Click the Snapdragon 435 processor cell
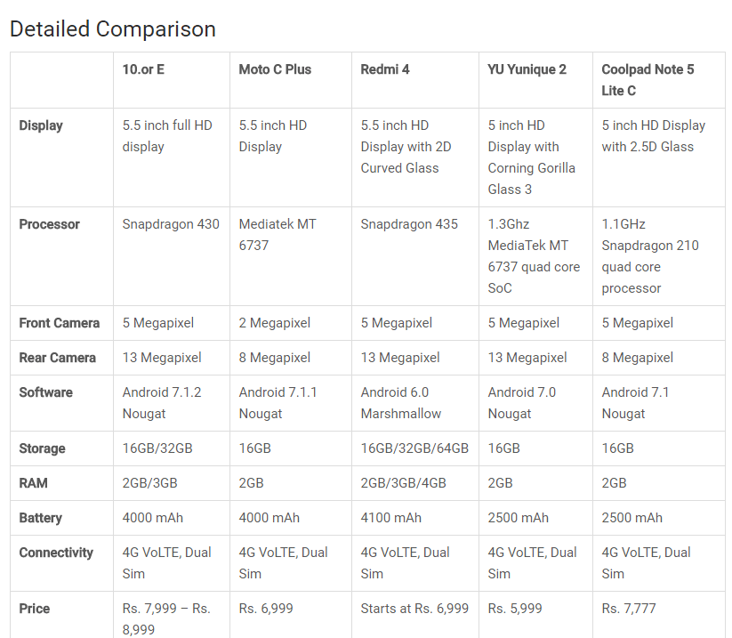Viewport: 732px width, 638px height. [x=409, y=224]
